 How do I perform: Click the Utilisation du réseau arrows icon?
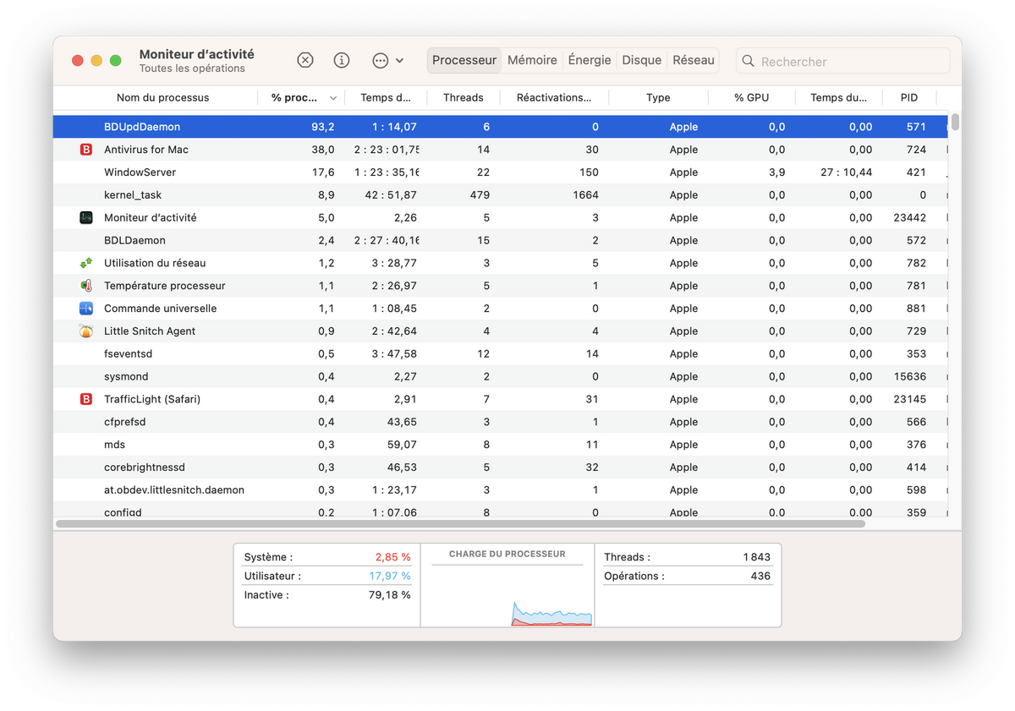coord(86,263)
